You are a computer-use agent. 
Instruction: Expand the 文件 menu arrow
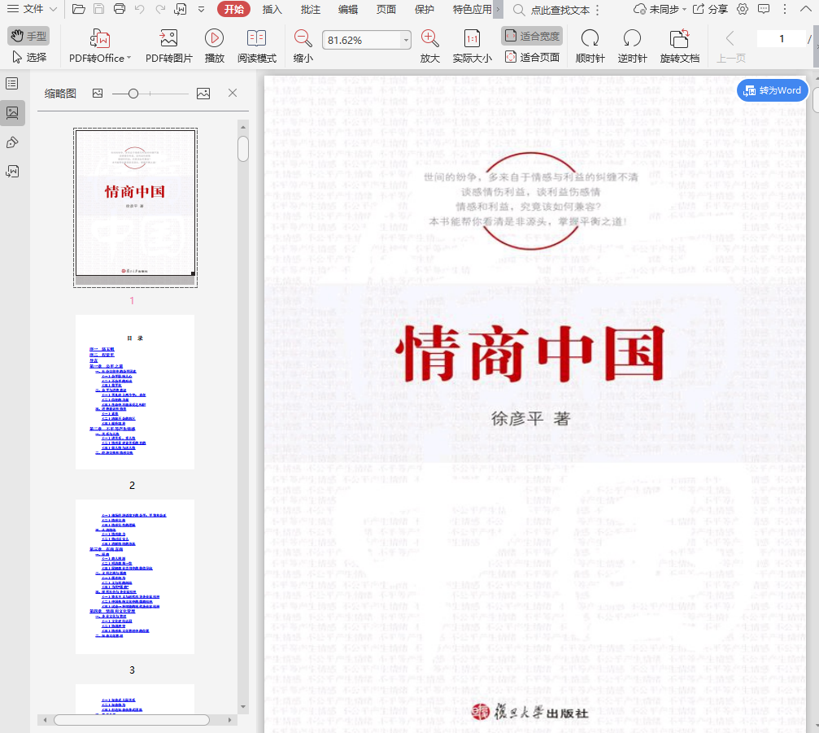pyautogui.click(x=54, y=10)
